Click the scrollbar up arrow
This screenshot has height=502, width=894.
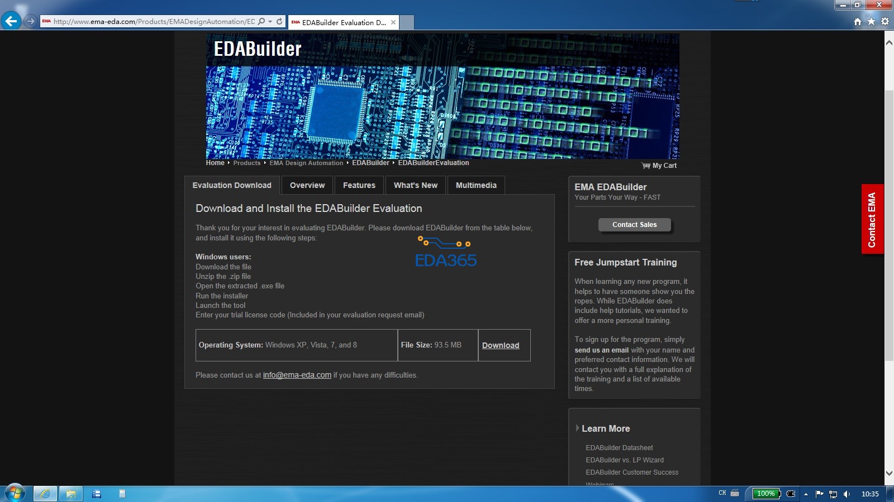tap(889, 42)
